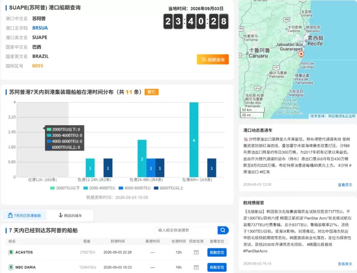Toggle the 2000-4000TEU legend series
The height and width of the screenshot is (273, 357).
[x=99, y=188]
